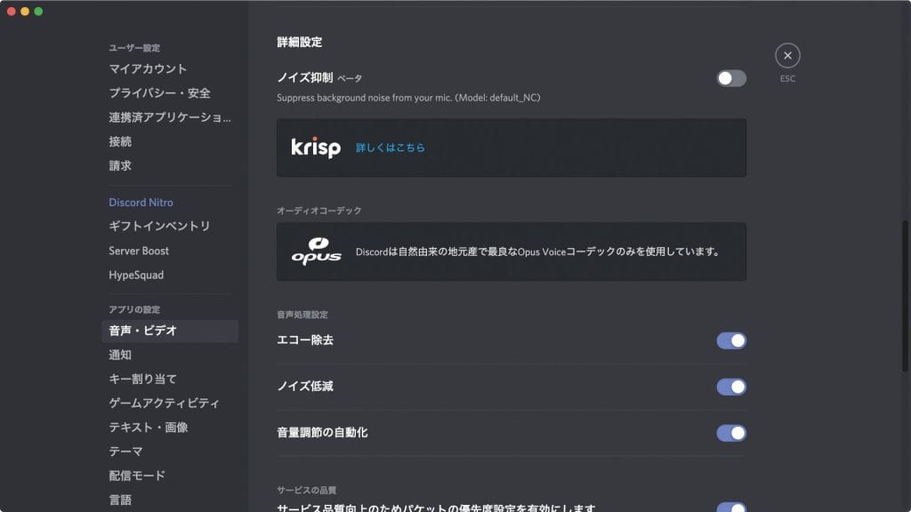Click the ESC close settings icon
The height and width of the screenshot is (512, 911).
point(787,56)
